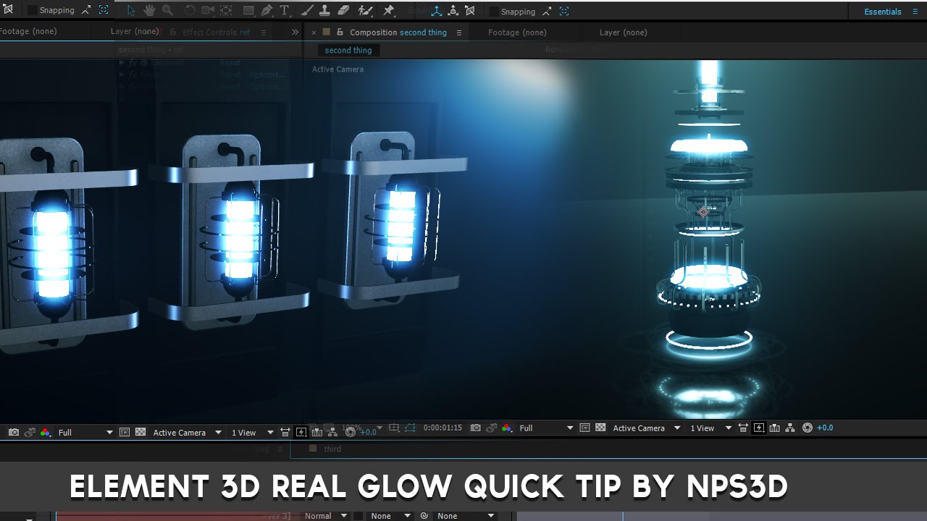Select the Selection arrow tool

(x=131, y=10)
